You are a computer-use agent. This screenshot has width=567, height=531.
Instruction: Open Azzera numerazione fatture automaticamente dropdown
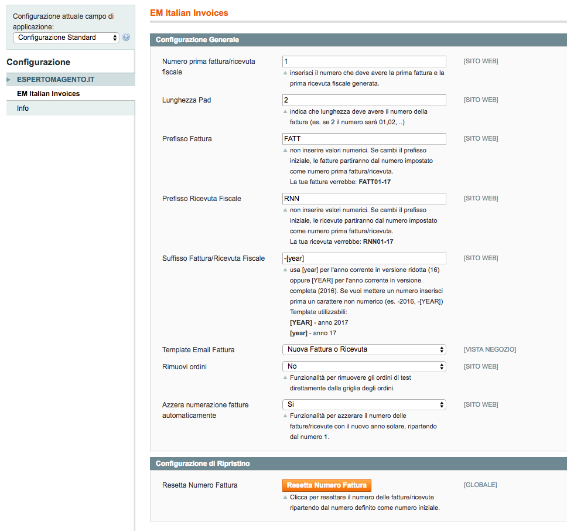point(364,404)
